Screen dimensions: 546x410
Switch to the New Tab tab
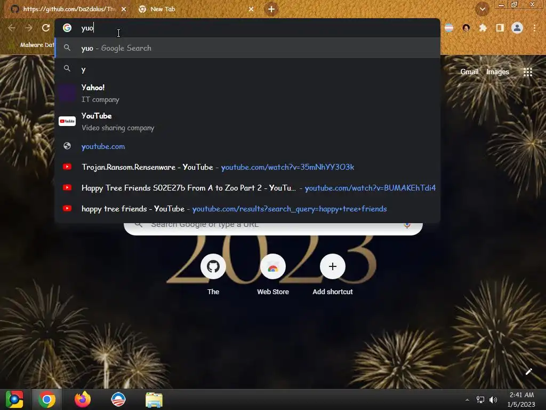pos(195,9)
